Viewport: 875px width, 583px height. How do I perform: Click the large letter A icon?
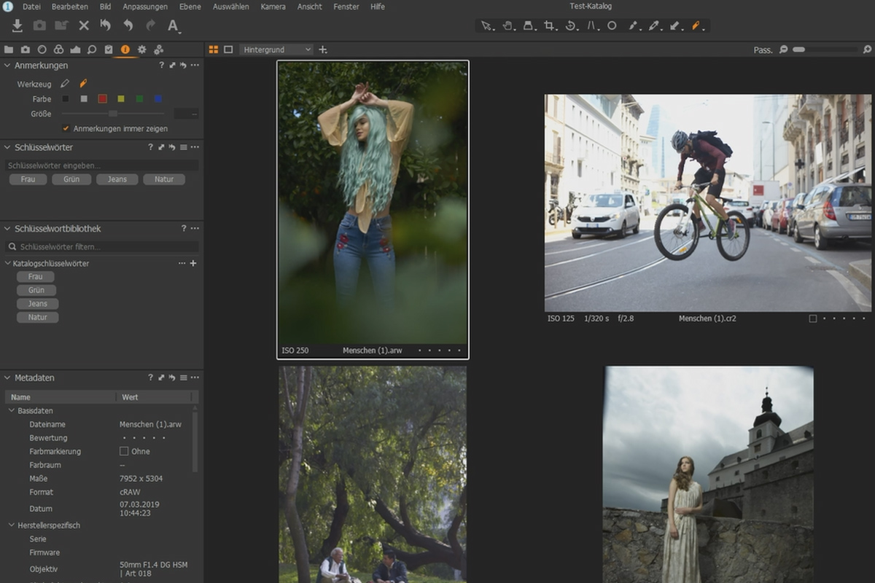click(x=174, y=26)
